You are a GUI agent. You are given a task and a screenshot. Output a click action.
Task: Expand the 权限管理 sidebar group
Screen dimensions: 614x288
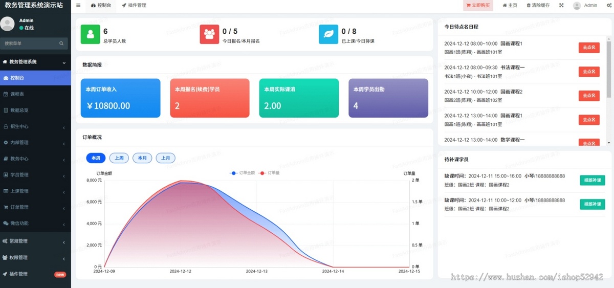tap(35, 257)
